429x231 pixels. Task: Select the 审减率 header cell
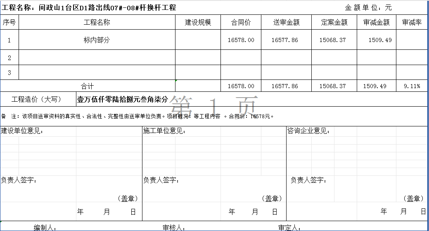(x=412, y=23)
